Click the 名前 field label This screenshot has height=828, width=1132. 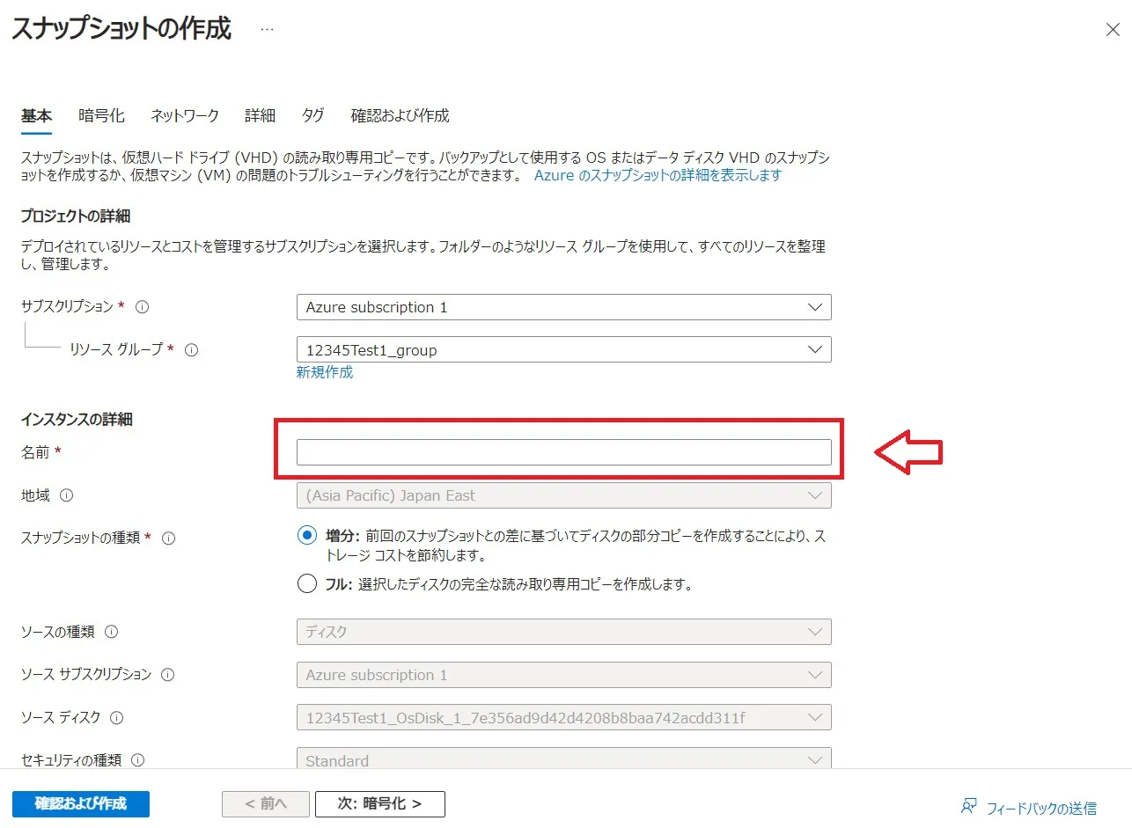pos(35,451)
